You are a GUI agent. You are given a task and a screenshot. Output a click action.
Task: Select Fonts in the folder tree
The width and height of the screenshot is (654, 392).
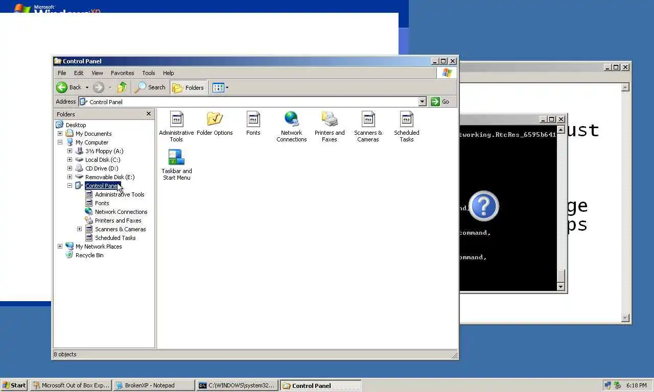[x=102, y=203]
